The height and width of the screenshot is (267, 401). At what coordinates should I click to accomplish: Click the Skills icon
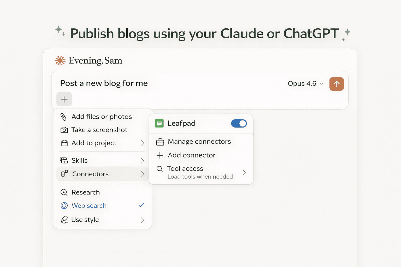click(64, 160)
